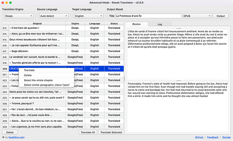Click the vertical splitter handle between table and Review

[124, 79]
